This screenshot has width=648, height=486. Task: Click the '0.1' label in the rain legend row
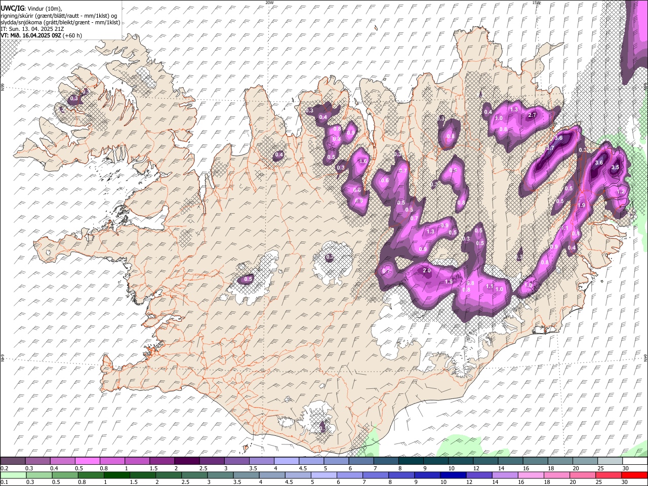coord(4,482)
